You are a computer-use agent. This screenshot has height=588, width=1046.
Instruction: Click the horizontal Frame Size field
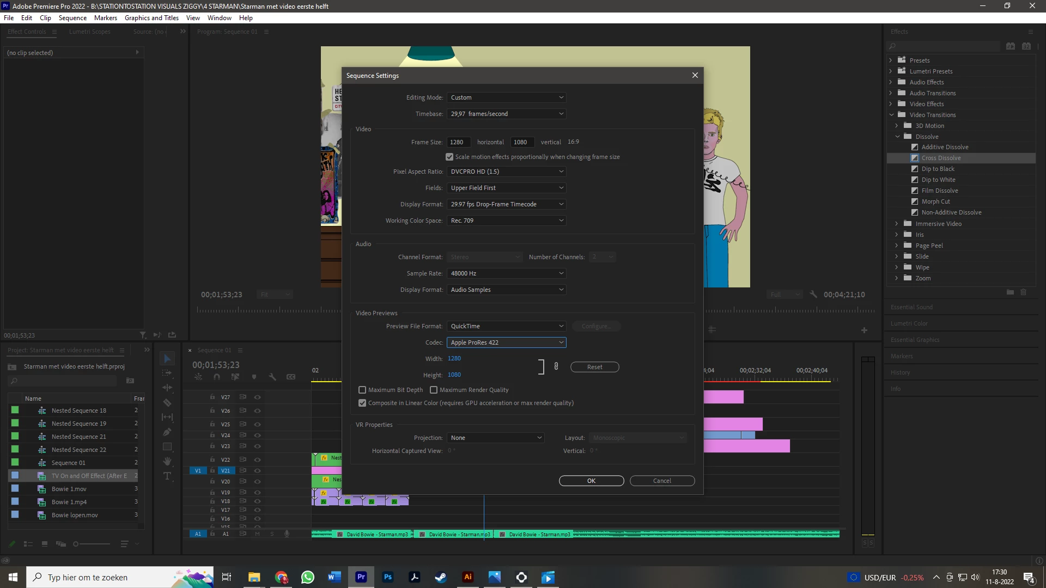click(458, 142)
